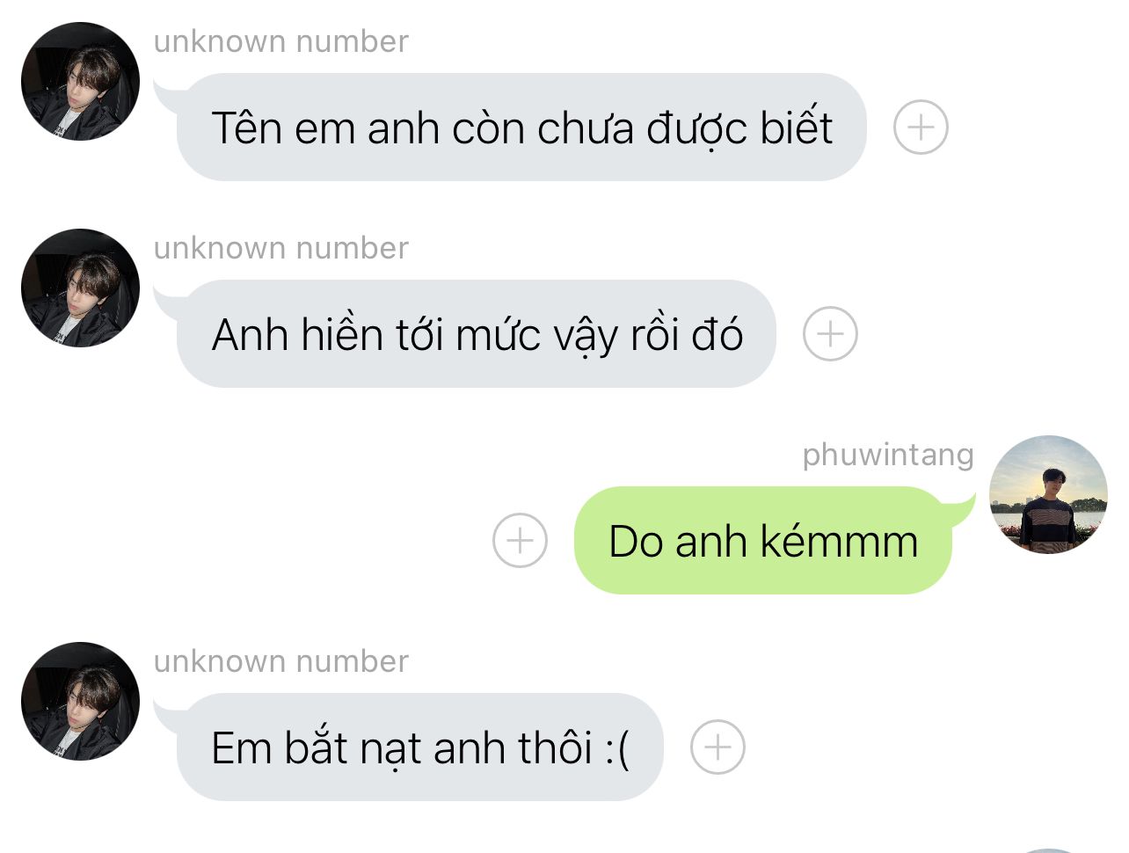
Task: Select the 'Em bắt nạt anh thôi :(' bubble
Action: (x=419, y=747)
